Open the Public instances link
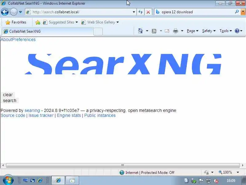Viewport: 246px width, 185px height. tap(100, 115)
